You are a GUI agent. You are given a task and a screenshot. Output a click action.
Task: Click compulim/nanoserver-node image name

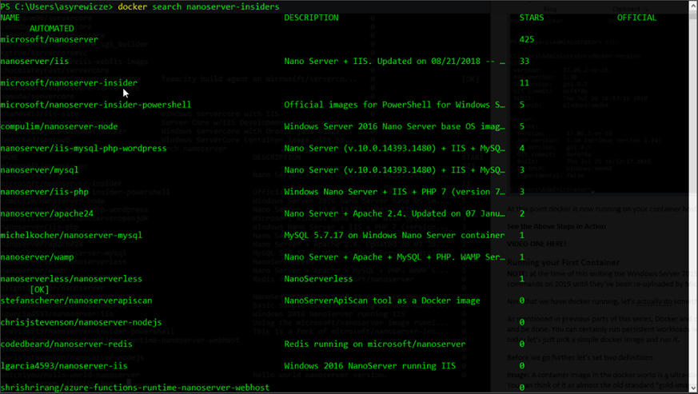[59, 127]
